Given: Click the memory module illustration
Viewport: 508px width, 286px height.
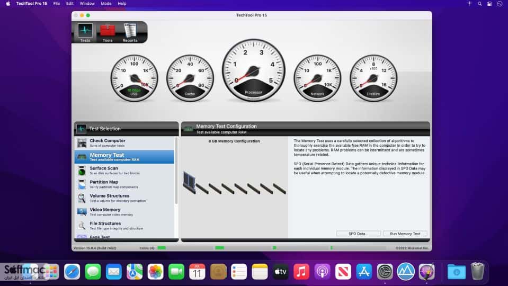Looking at the screenshot, I should pos(234,183).
